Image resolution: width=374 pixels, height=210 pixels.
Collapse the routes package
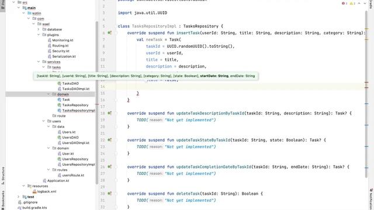49,170
